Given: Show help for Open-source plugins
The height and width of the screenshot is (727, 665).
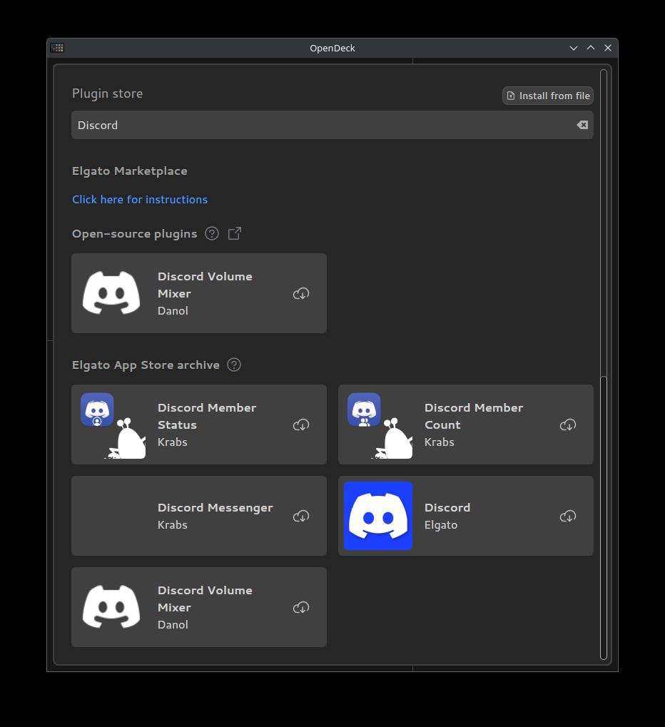Looking at the screenshot, I should point(212,233).
